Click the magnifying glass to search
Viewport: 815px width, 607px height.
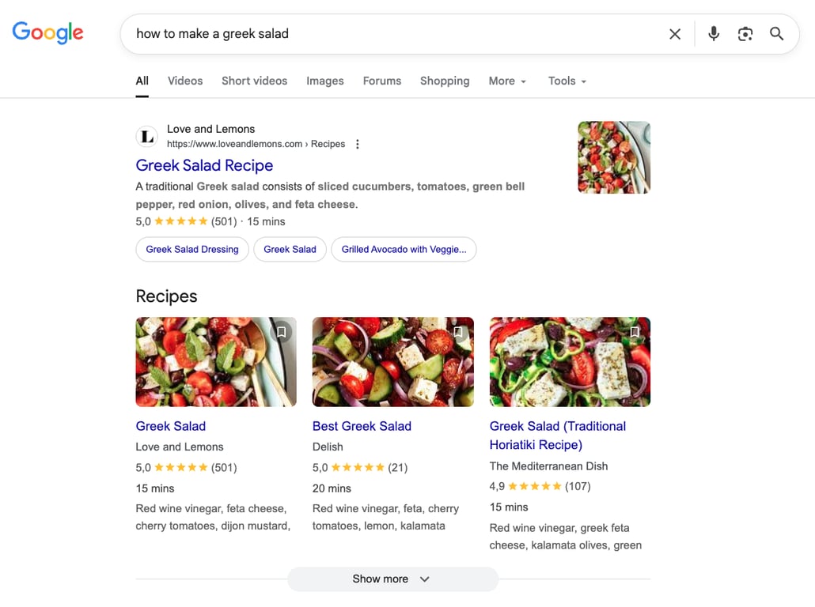point(776,34)
